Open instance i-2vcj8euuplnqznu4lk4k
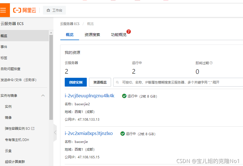The width and height of the screenshot is (243, 166). pos(90,96)
